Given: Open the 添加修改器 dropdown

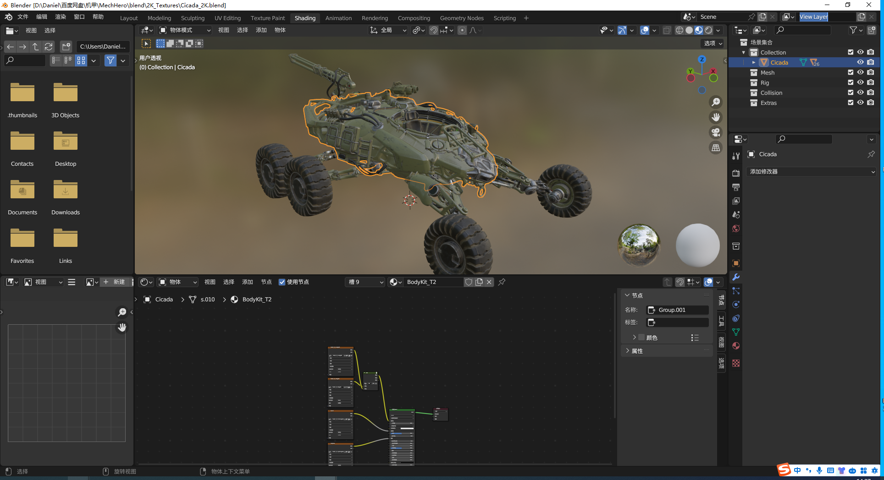Looking at the screenshot, I should tap(812, 172).
